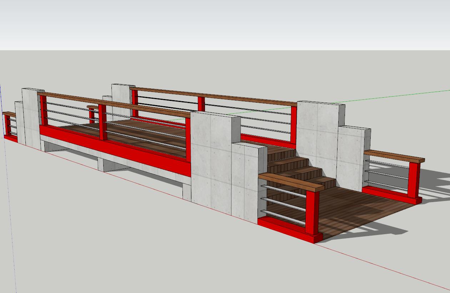Screen dimensions: 450x293
Task: Click the long red beam along bridge front
Action: click(x=118, y=150)
